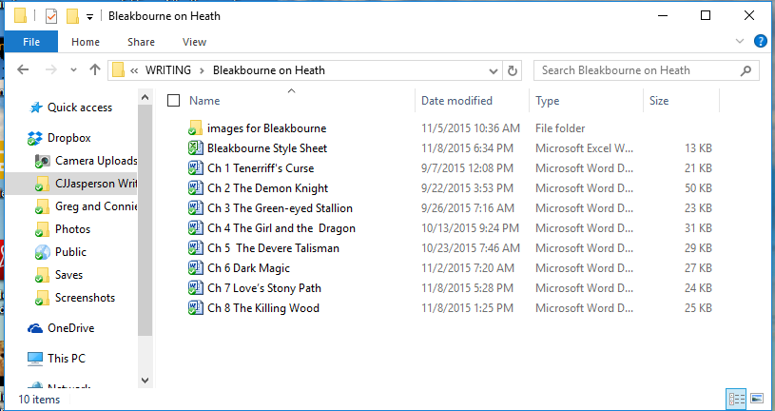Click the Refresh button beside address bar

point(513,70)
